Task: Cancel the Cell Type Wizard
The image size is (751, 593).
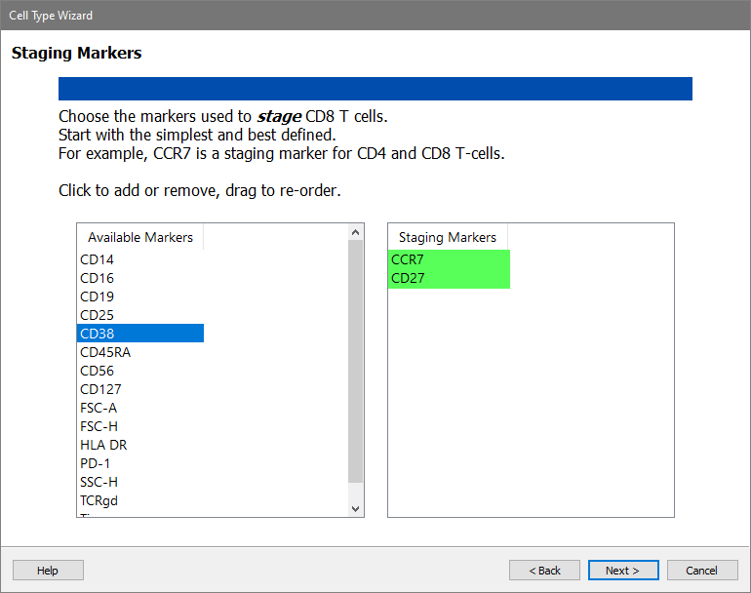Action: coord(701,571)
